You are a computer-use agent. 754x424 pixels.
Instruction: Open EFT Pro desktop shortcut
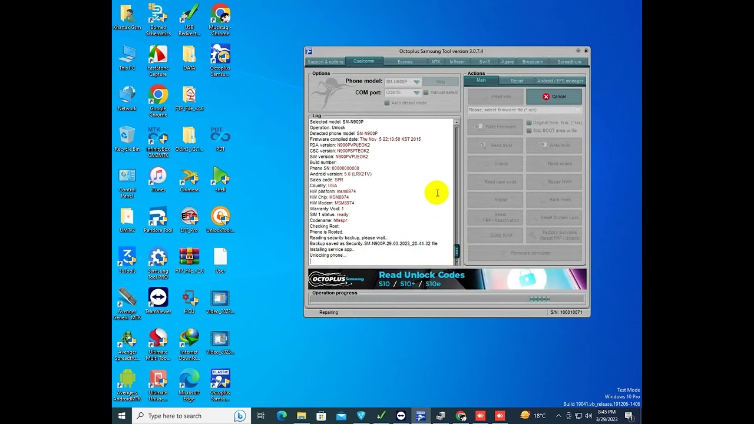[189, 220]
